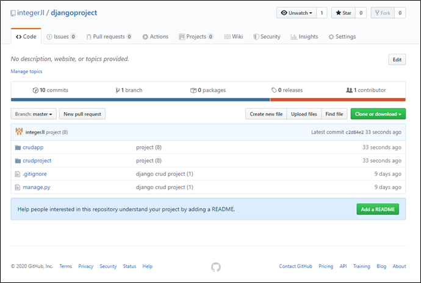Click the commits history clock icon
This screenshot has height=283, width=421.
35,90
